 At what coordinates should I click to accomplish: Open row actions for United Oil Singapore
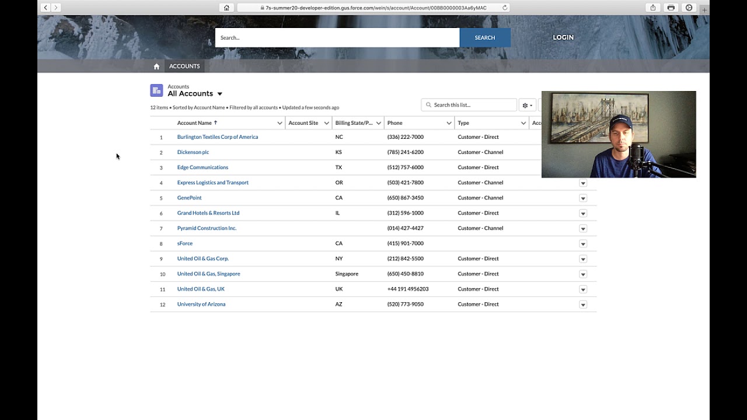pos(583,274)
